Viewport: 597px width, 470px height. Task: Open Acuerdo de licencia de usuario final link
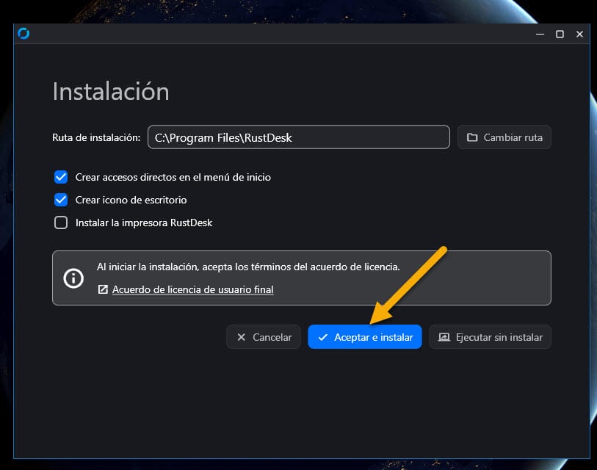pyautogui.click(x=192, y=289)
